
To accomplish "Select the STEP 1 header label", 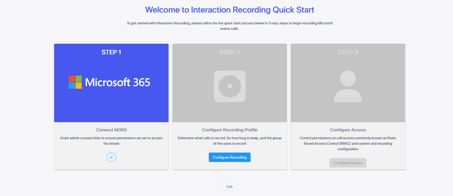I will (x=111, y=52).
